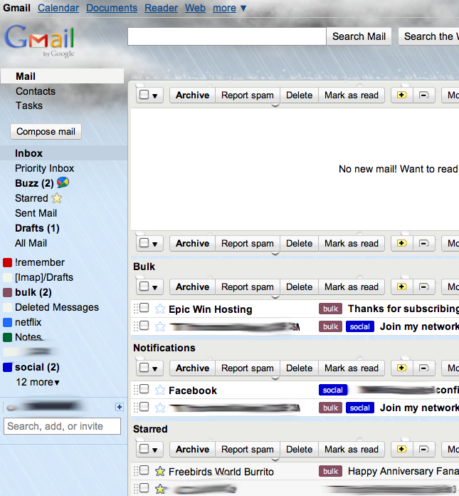Screen dimensions: 459x496
Task: Go to Reader in top bar
Action: point(161,8)
